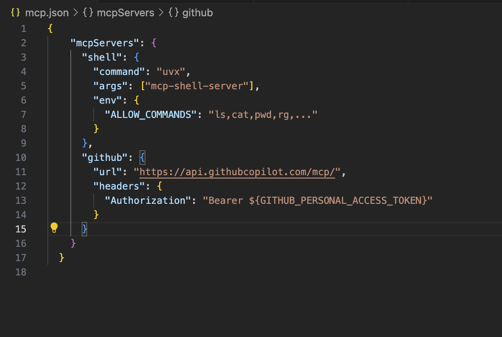Open the mcp.json breadcrumb
The image size is (502, 337).
pos(47,13)
